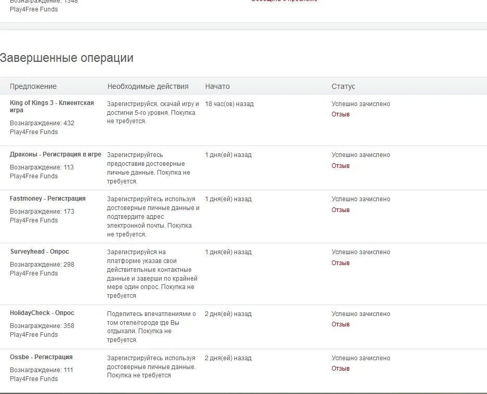Click the 18 час(ов) назад start time
The width and height of the screenshot is (487, 394).
[229, 104]
